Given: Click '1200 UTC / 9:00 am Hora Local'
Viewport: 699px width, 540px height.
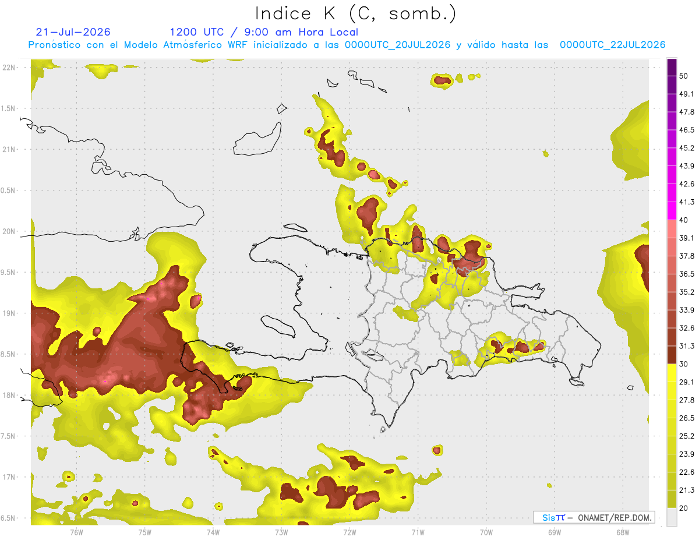Looking at the screenshot, I should tap(264, 33).
